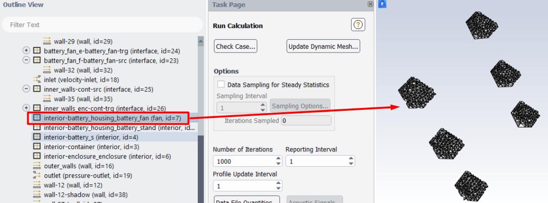The image size is (548, 203).
Task: Expand battery_fan_e-battery_fan-trg interface node
Action: [26, 51]
